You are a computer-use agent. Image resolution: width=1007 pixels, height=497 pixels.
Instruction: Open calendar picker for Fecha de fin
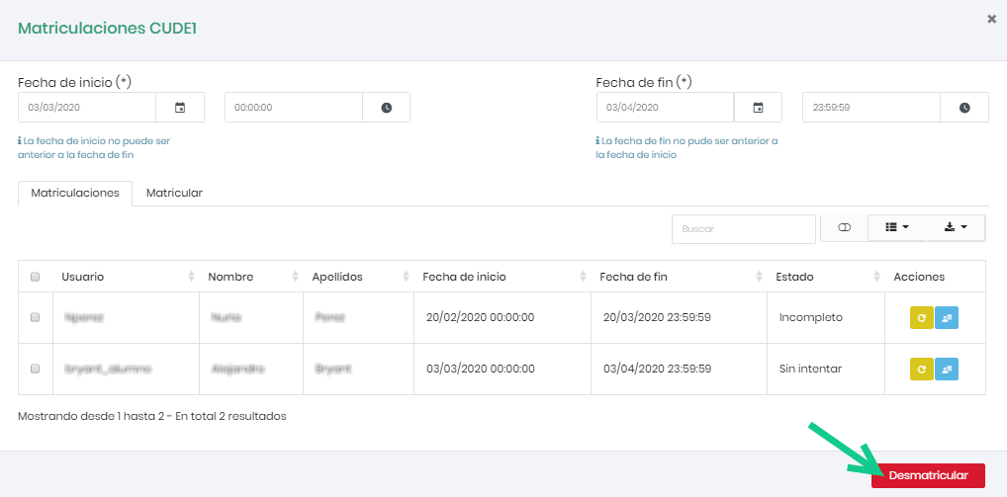pos(758,108)
